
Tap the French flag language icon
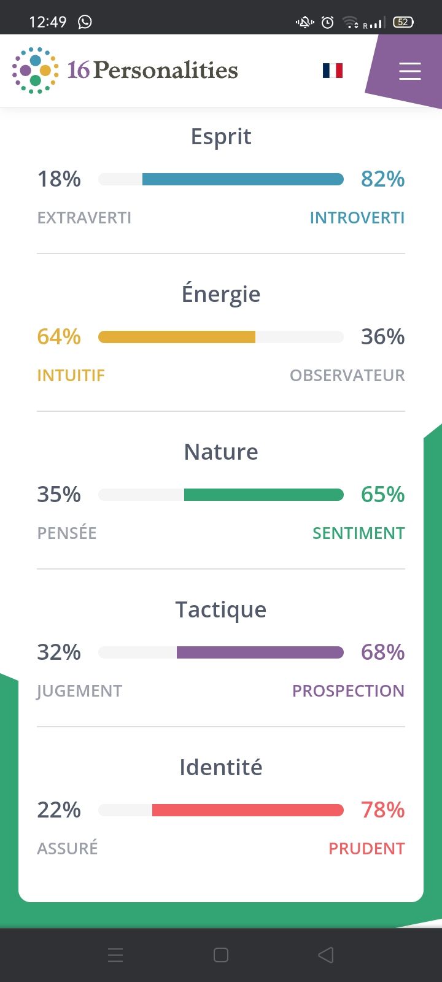(333, 71)
